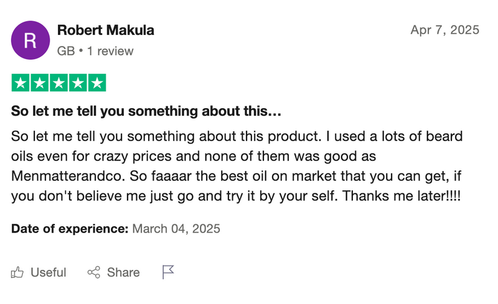Click the "Date of experience" label
Image resolution: width=498 pixels, height=304 pixels.
click(x=69, y=229)
